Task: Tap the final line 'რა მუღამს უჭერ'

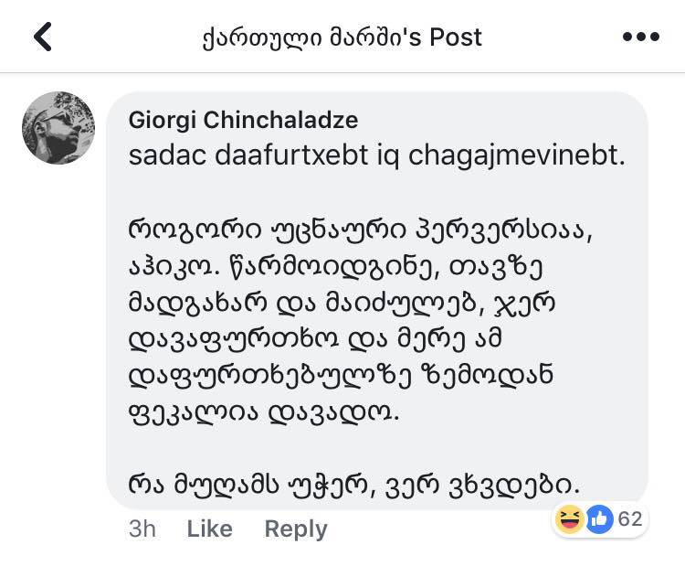Action: pos(353,485)
